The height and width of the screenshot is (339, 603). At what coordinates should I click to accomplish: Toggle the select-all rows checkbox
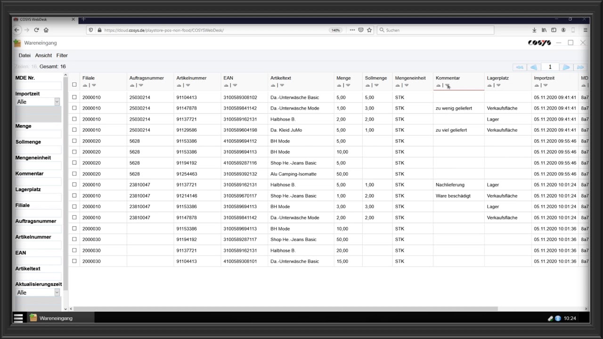pyautogui.click(x=74, y=85)
